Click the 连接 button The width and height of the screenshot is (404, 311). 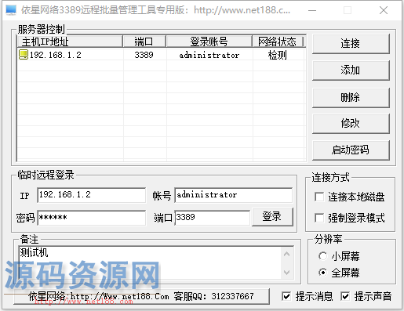(351, 44)
